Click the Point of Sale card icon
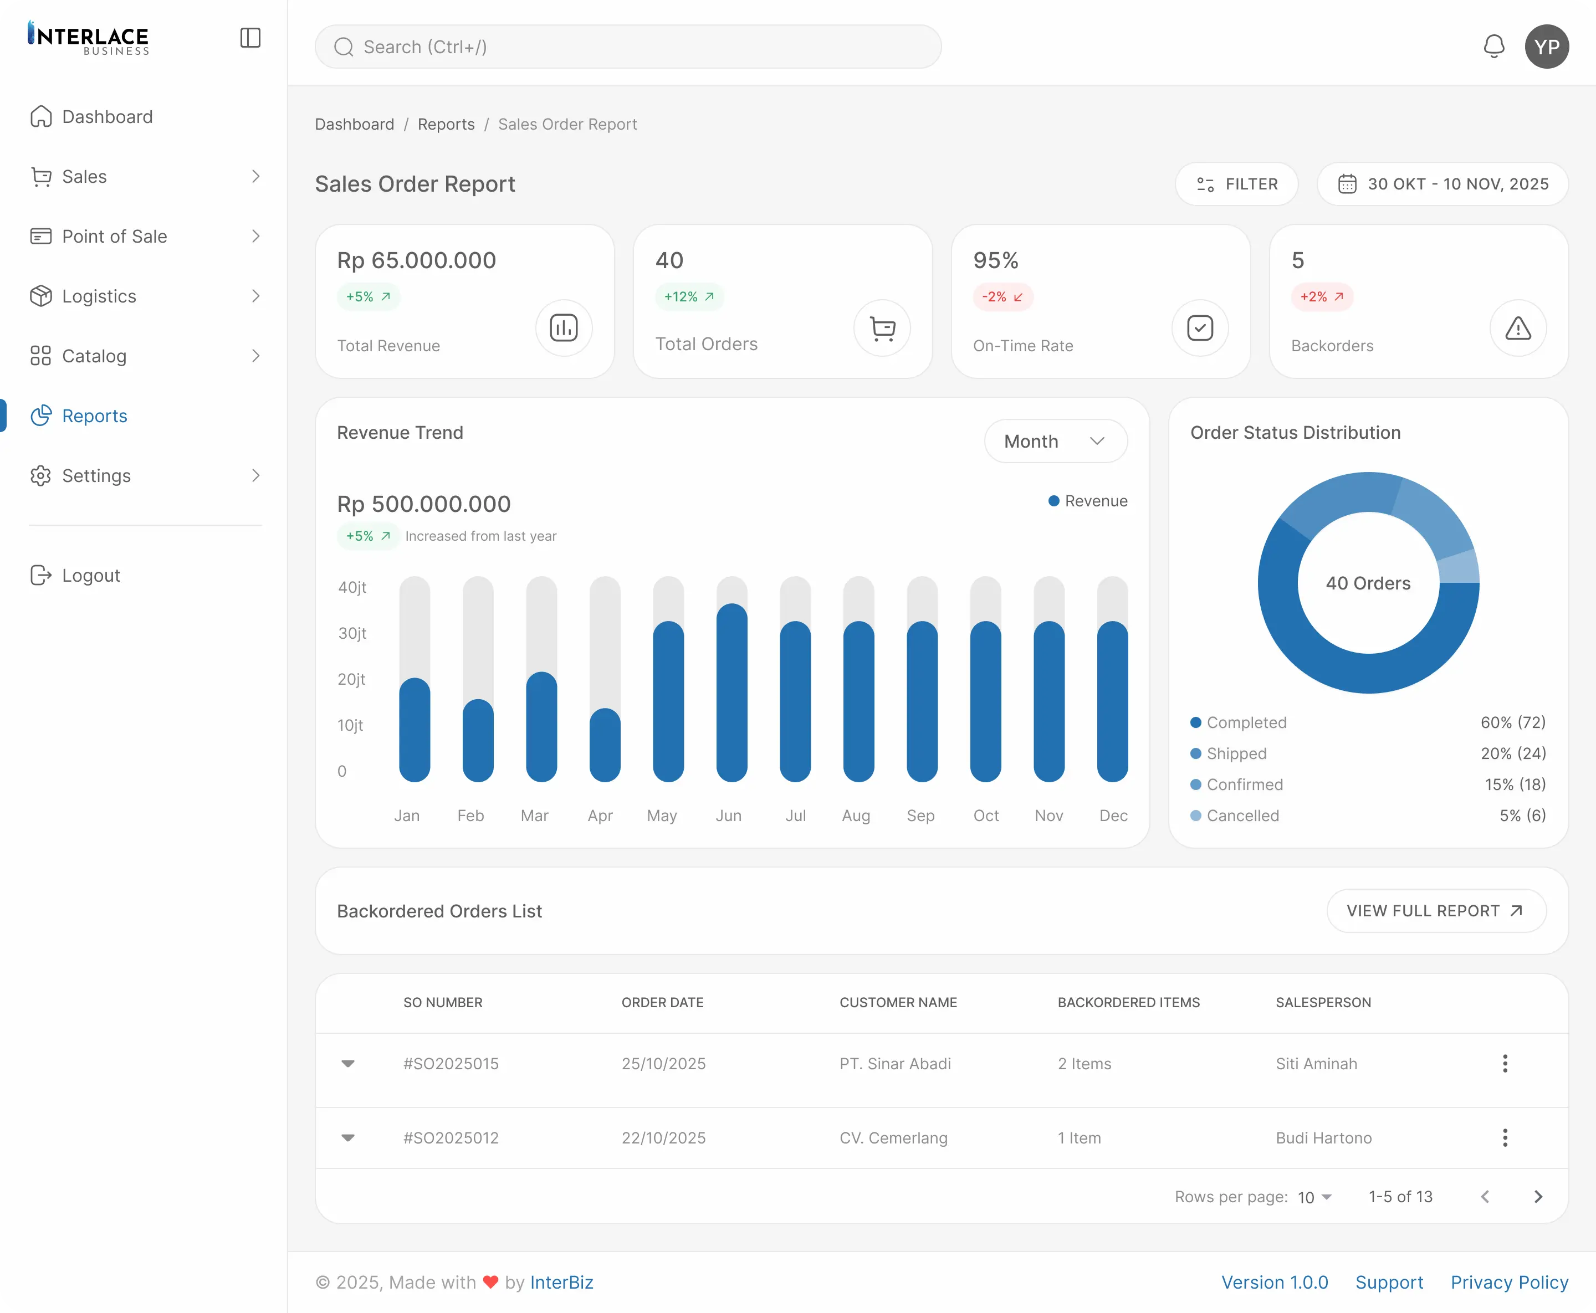Screen dimensions: 1596x1313 (41, 236)
